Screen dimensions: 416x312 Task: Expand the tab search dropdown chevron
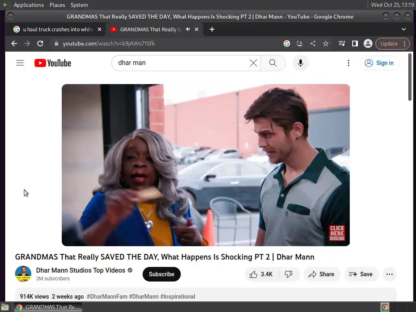pyautogui.click(x=403, y=29)
